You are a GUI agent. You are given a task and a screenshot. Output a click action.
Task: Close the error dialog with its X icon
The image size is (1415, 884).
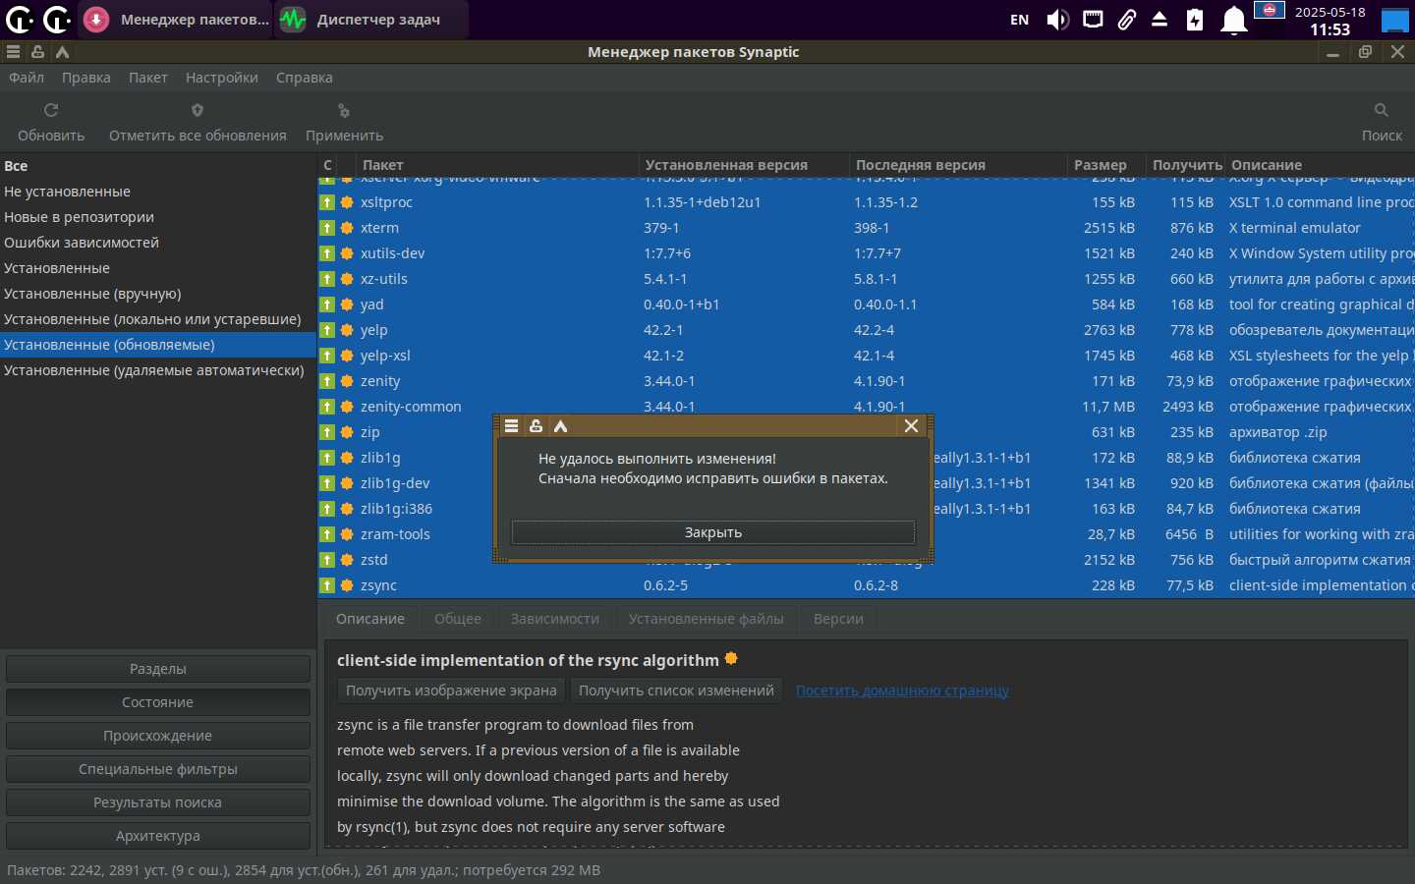pyautogui.click(x=911, y=426)
